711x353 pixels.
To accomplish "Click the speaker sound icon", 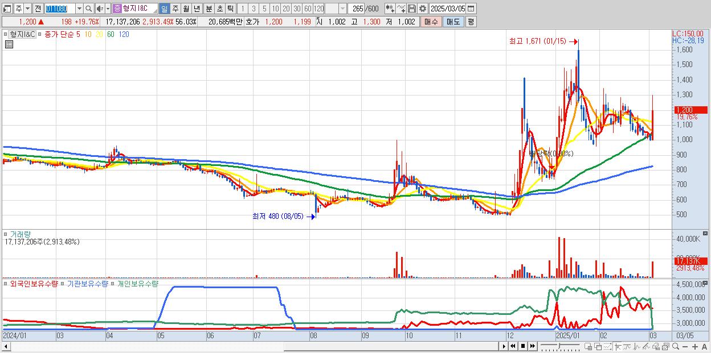I will coord(100,9).
